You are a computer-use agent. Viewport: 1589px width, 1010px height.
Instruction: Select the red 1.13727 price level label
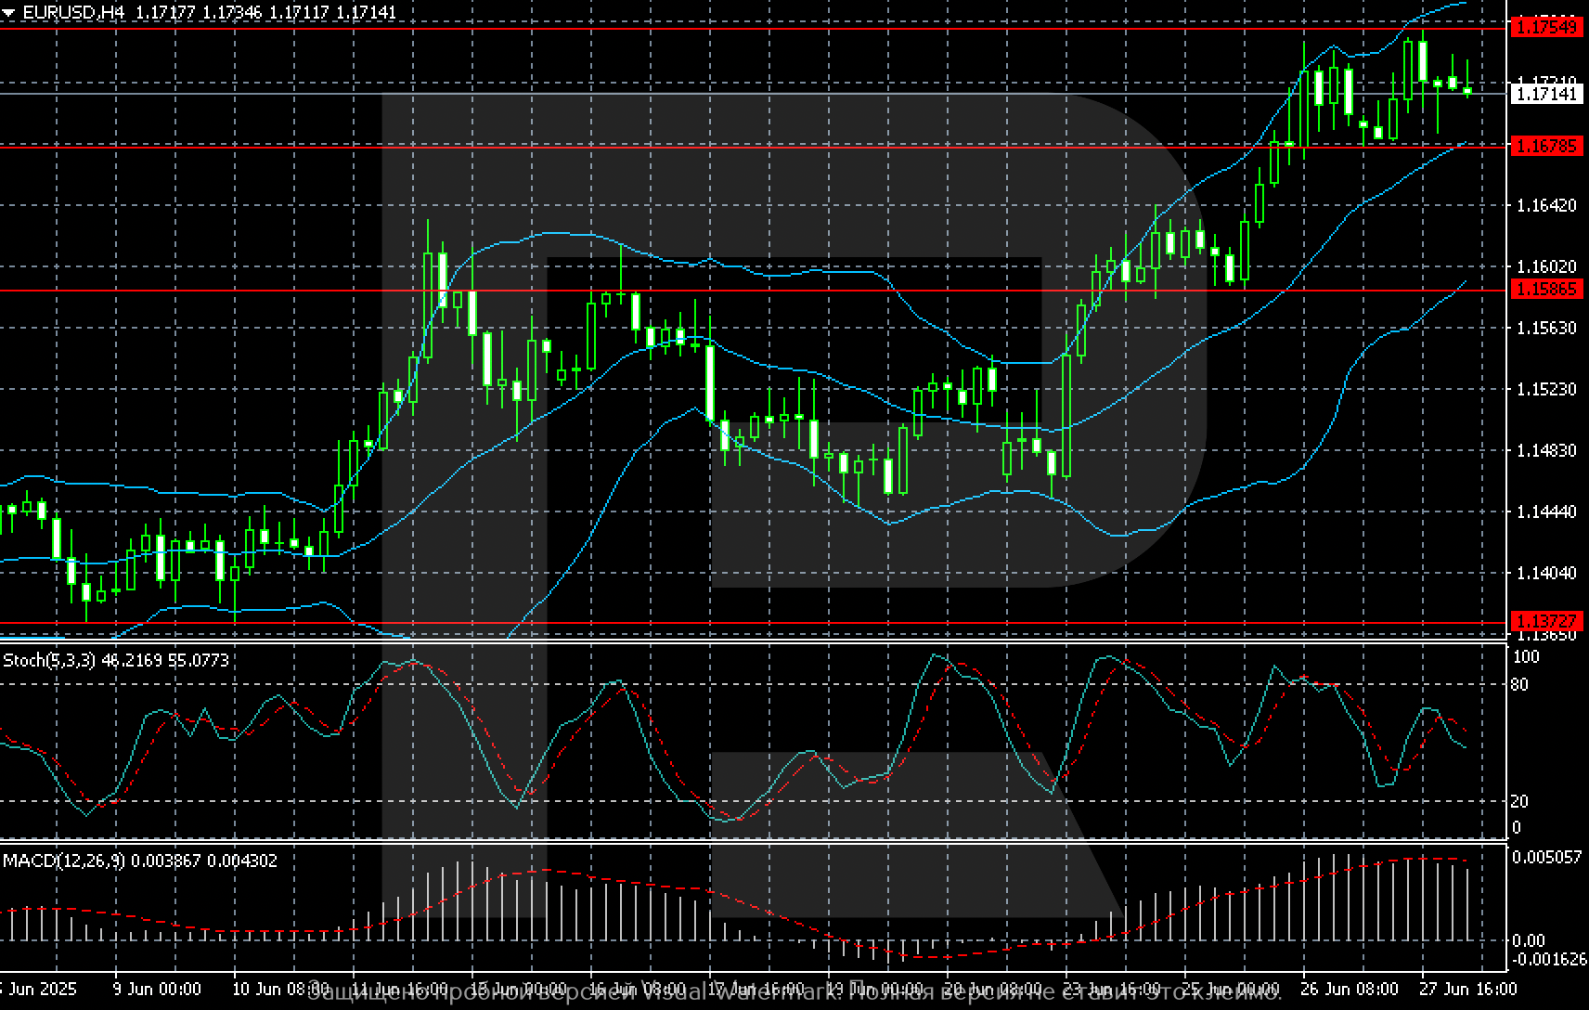click(x=1546, y=620)
